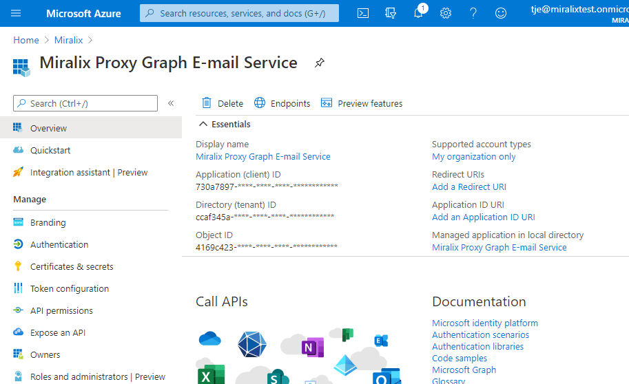Click the Overview sidebar icon
629x384 pixels.
pos(18,128)
